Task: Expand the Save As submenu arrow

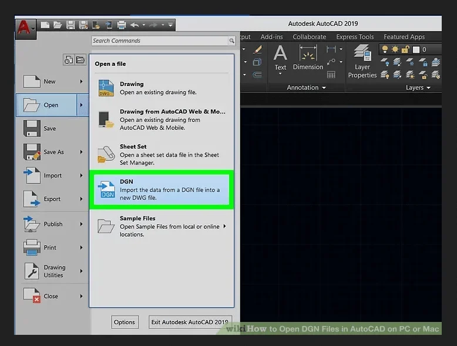Action: (82, 152)
